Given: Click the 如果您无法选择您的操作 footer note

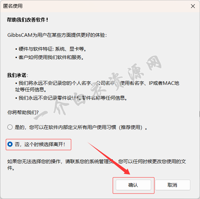Looking at the screenshot, I should coord(60,162).
